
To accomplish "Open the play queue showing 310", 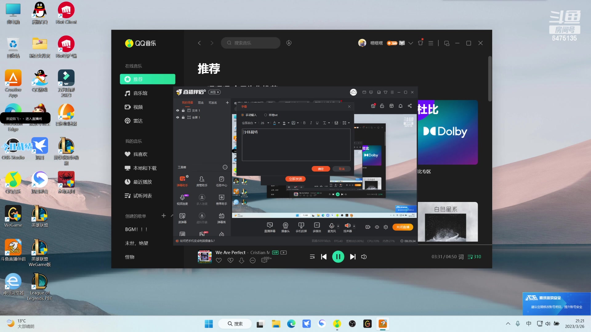I will (474, 257).
